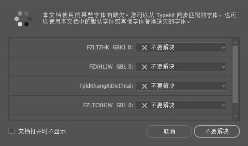
Task: Select the TpldKhangXiDictTrial font label
Action: point(106,86)
